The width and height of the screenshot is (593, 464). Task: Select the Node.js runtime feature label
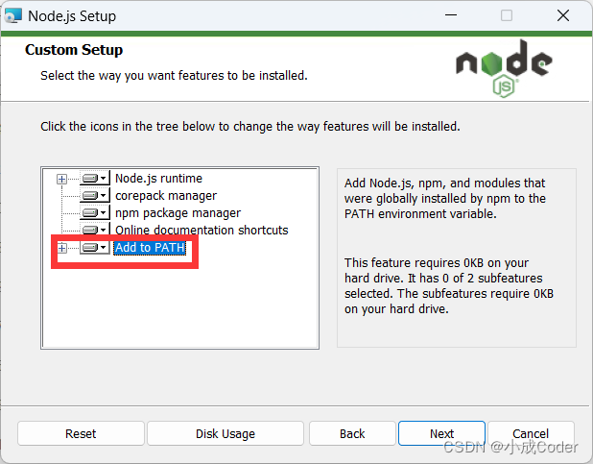[158, 179]
